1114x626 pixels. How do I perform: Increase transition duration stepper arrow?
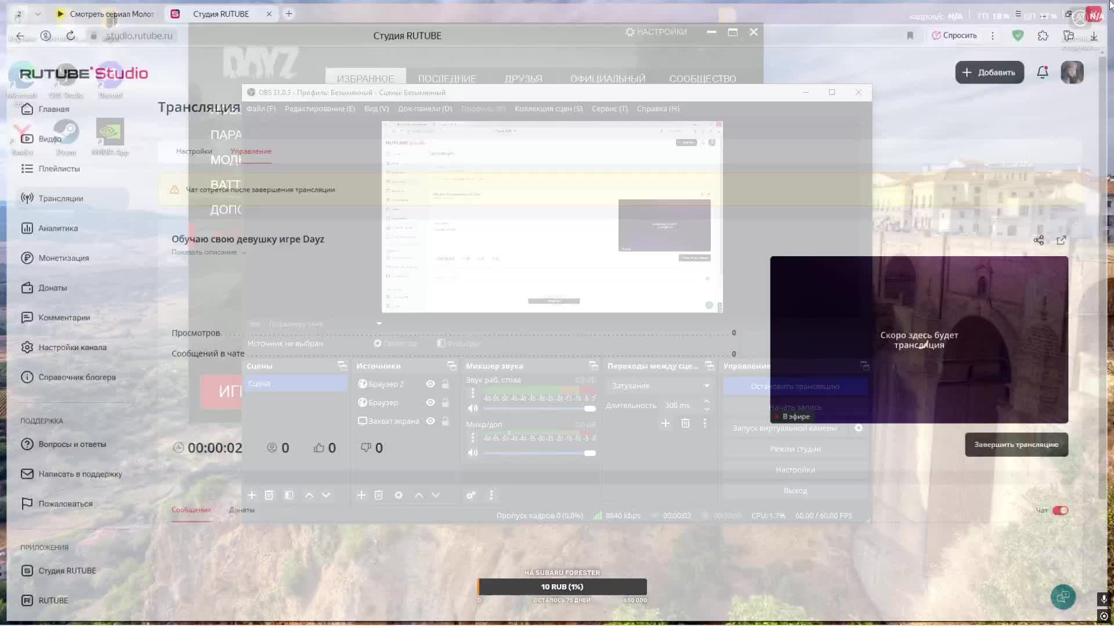click(x=706, y=401)
